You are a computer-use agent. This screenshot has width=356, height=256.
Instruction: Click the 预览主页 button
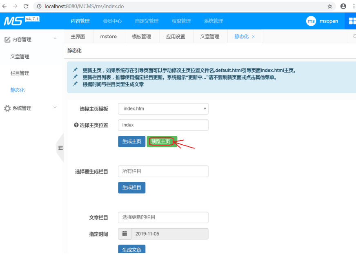[x=162, y=141]
